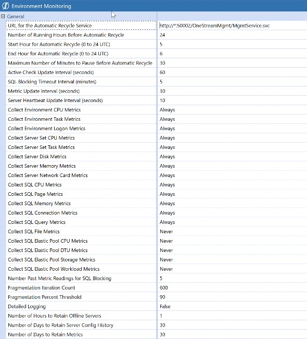Screen dimensions: 307x339
Task: Select Number of Hours to Retain Offline Servers value
Action: point(232,316)
